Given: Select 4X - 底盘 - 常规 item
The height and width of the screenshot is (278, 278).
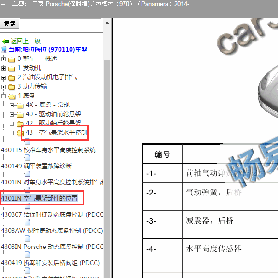Looking at the screenshot, I should coord(47,105).
